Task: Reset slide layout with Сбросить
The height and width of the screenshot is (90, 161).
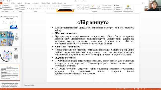Action: (22, 7)
